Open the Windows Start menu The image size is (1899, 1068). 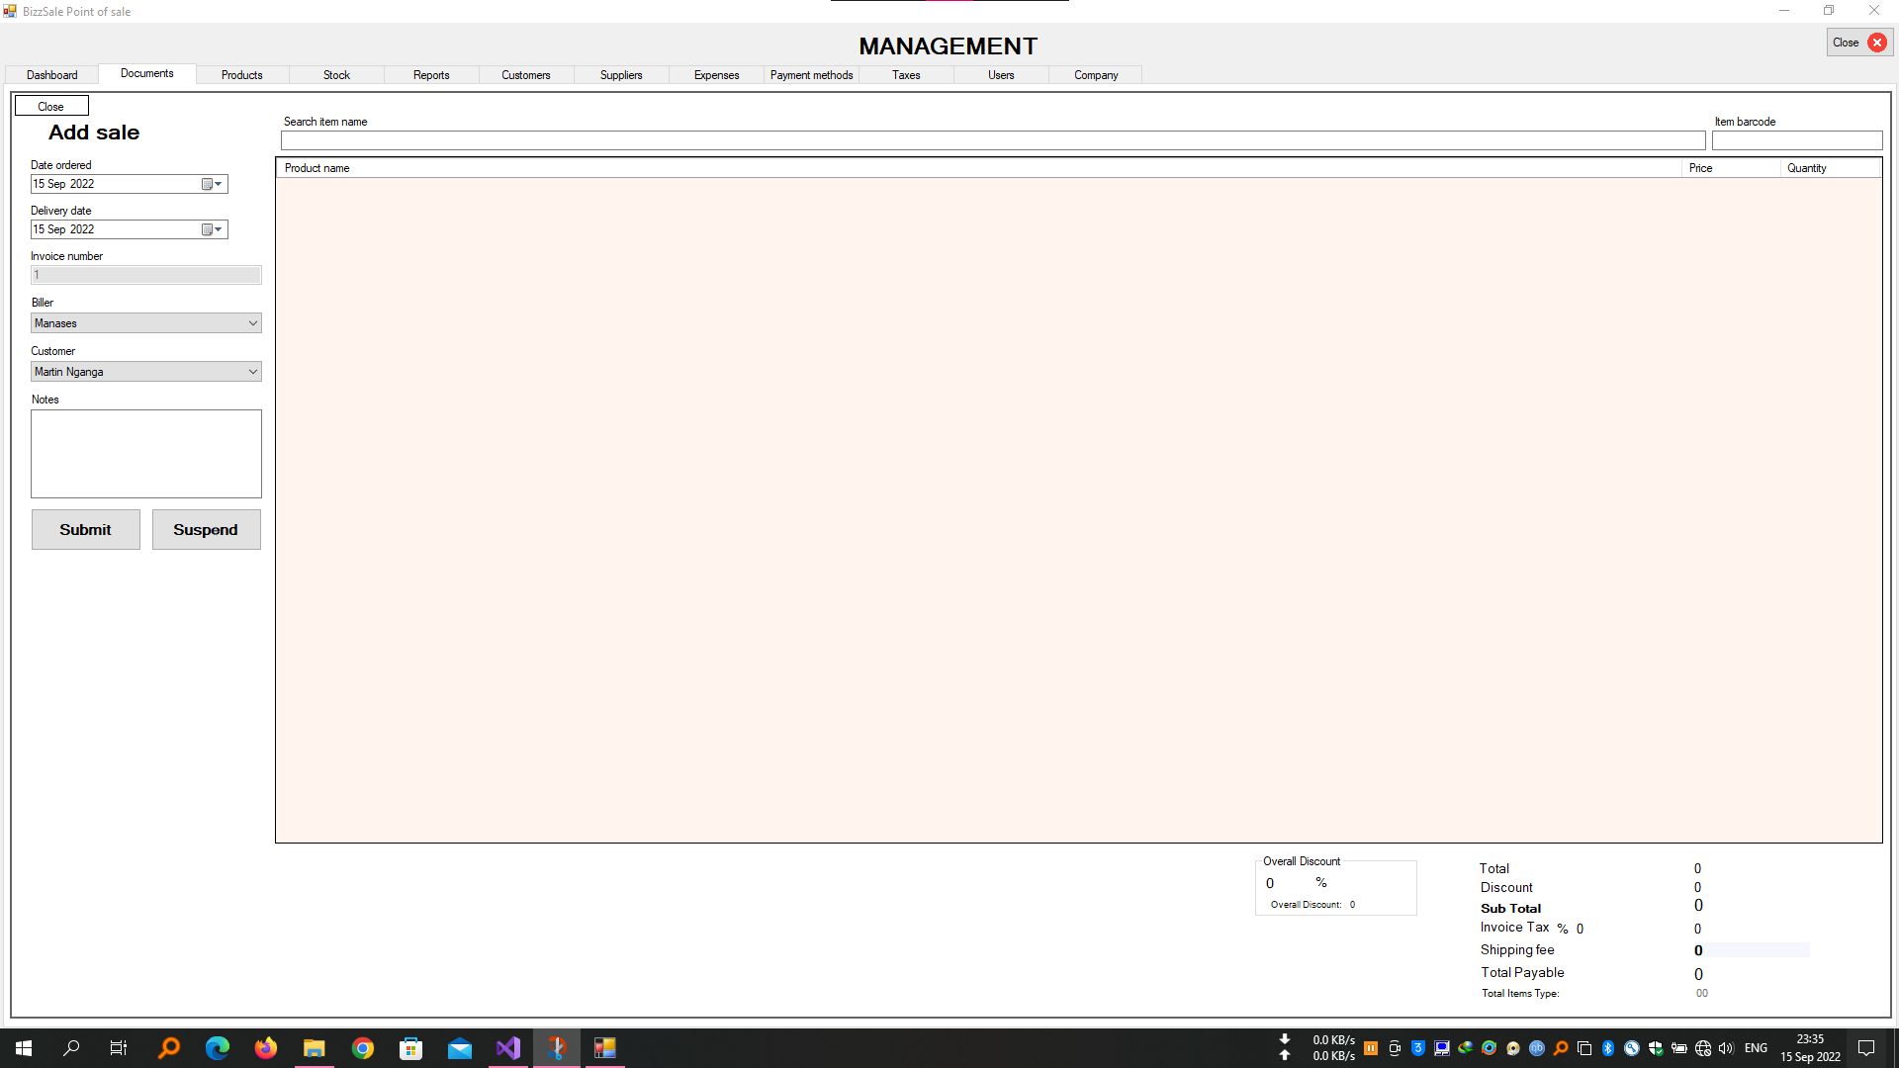(x=24, y=1048)
